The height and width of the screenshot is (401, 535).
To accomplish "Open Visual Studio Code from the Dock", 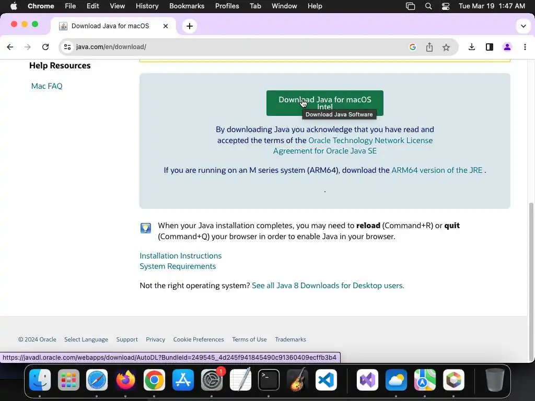I will point(326,380).
